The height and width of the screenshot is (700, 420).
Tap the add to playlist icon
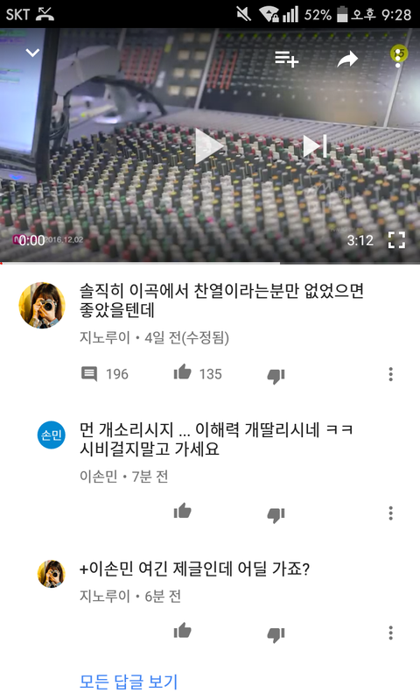click(286, 60)
